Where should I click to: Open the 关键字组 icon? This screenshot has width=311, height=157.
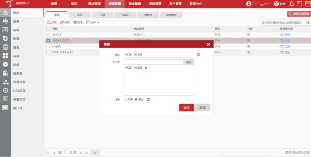[x=5, y=99]
